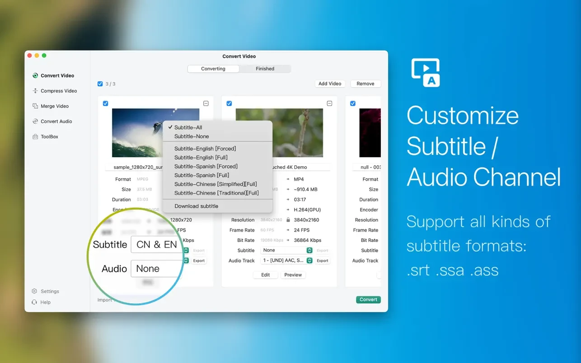Open the Help icon
The height and width of the screenshot is (363, 581).
(x=35, y=302)
